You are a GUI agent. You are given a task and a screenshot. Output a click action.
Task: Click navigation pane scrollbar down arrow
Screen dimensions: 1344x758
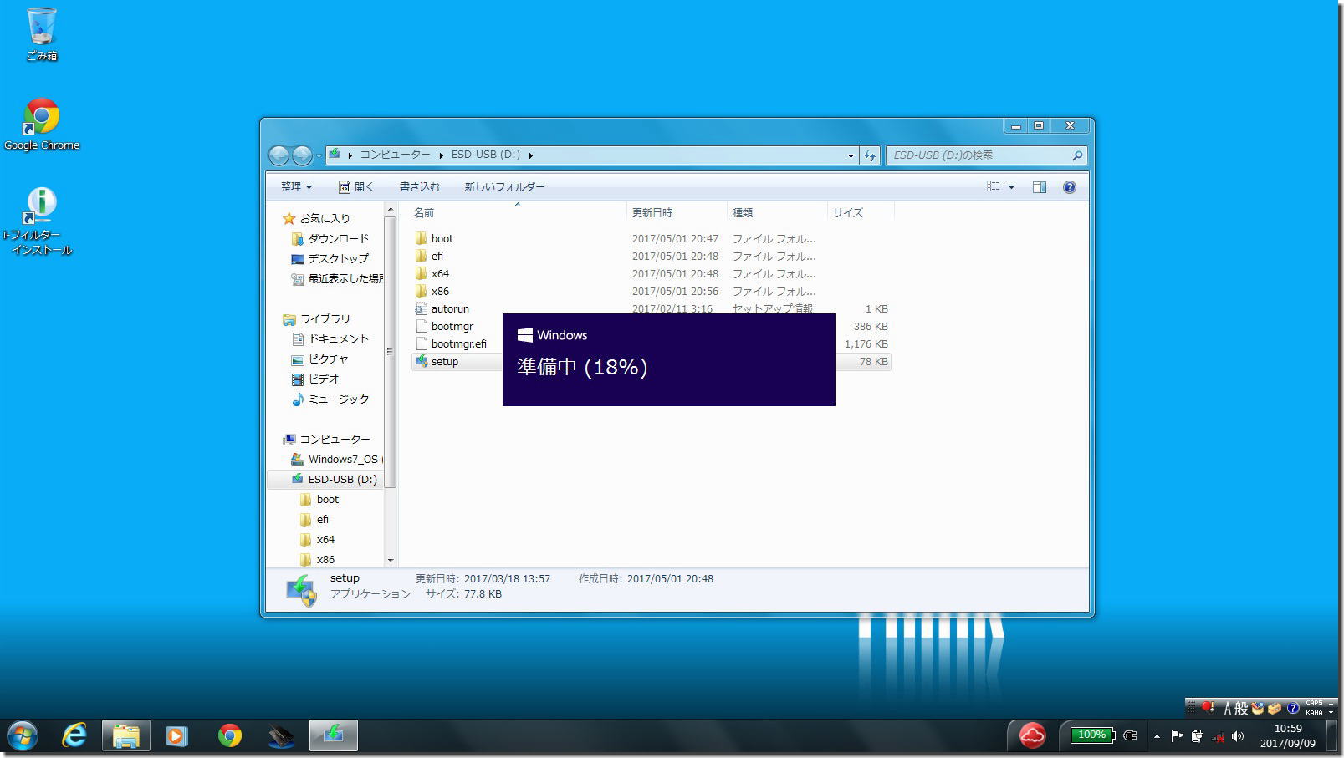tap(390, 560)
